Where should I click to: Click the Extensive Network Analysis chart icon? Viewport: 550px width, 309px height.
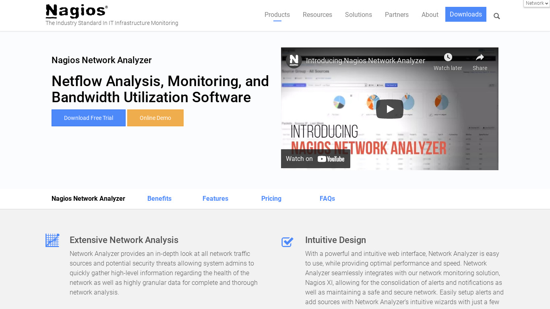(52, 240)
